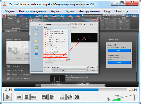Toggle loop repeat mode
Screen dimensions: 141x104
(x=70, y=97)
